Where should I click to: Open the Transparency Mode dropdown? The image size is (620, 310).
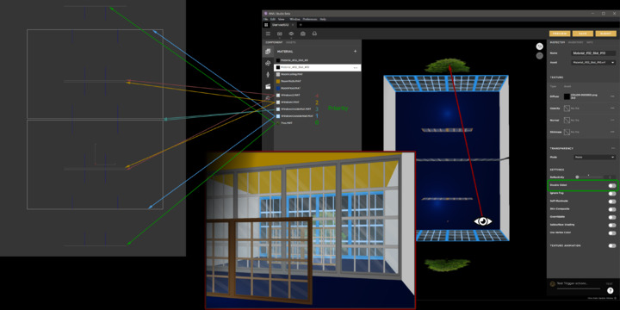coord(595,157)
